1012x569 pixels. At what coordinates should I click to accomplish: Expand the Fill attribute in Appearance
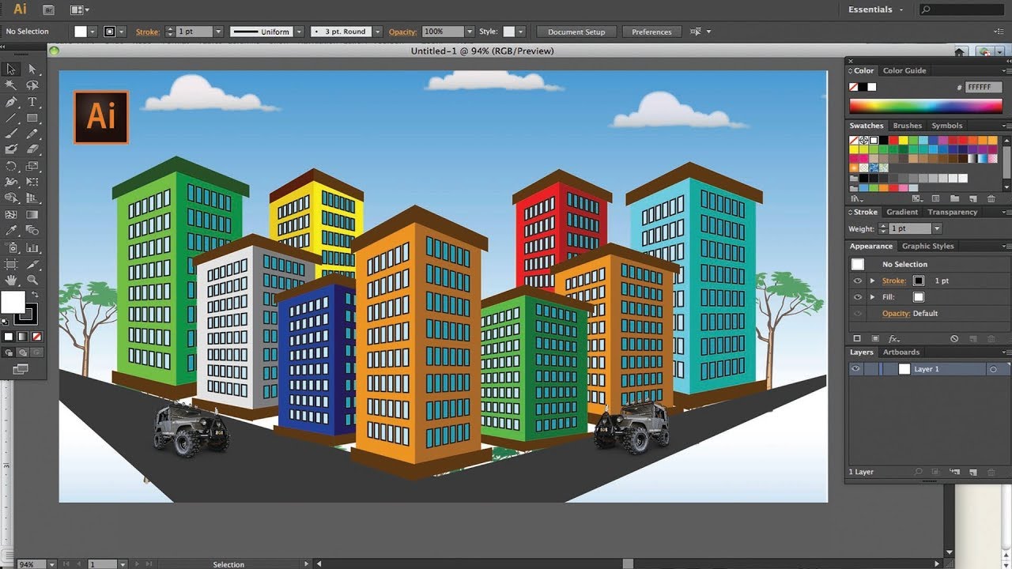click(x=873, y=297)
